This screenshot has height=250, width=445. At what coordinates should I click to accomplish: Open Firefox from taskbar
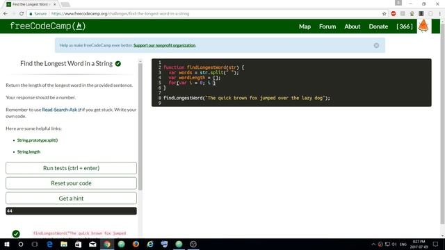136,244
